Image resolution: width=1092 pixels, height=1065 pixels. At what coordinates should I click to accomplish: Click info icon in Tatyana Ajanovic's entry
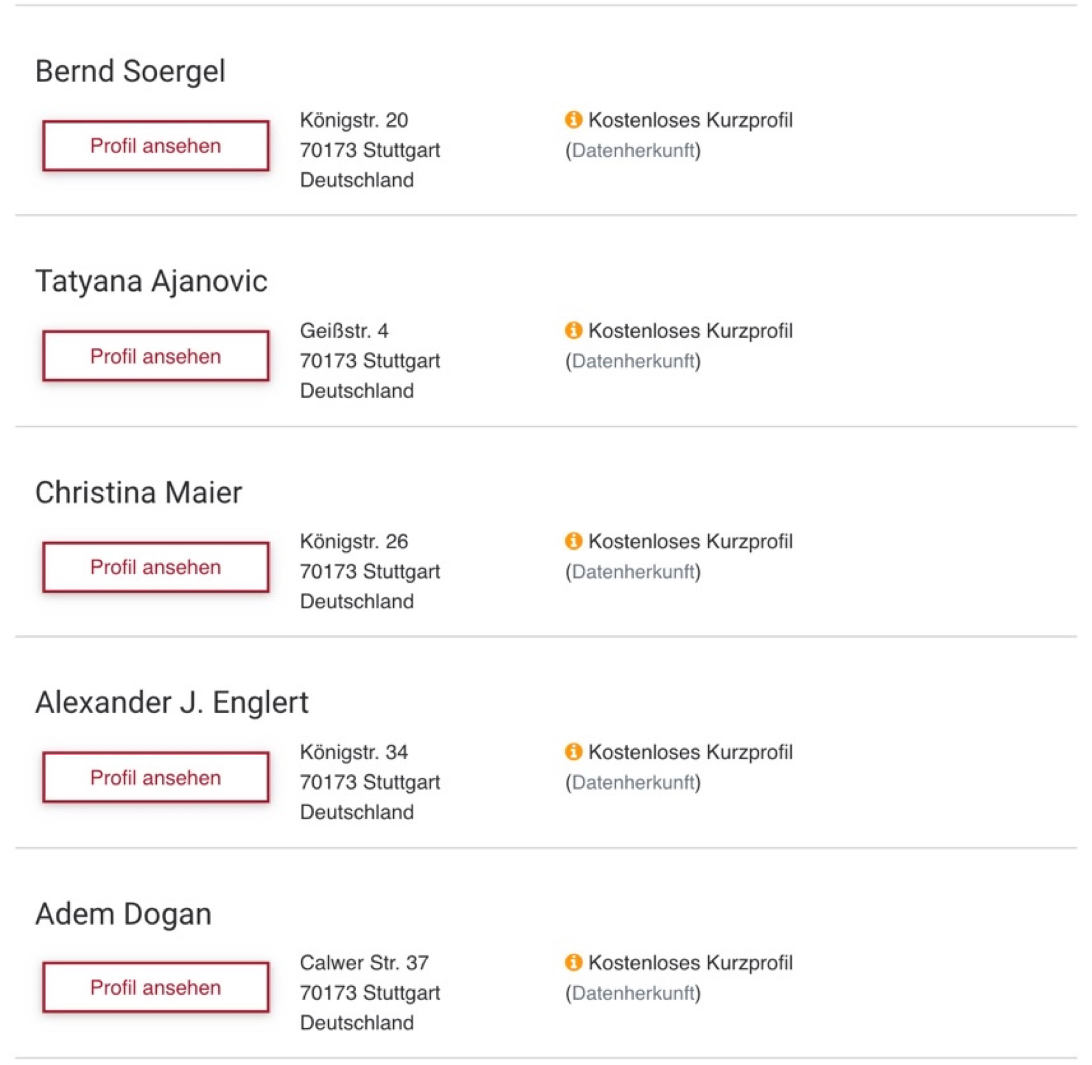click(x=573, y=330)
